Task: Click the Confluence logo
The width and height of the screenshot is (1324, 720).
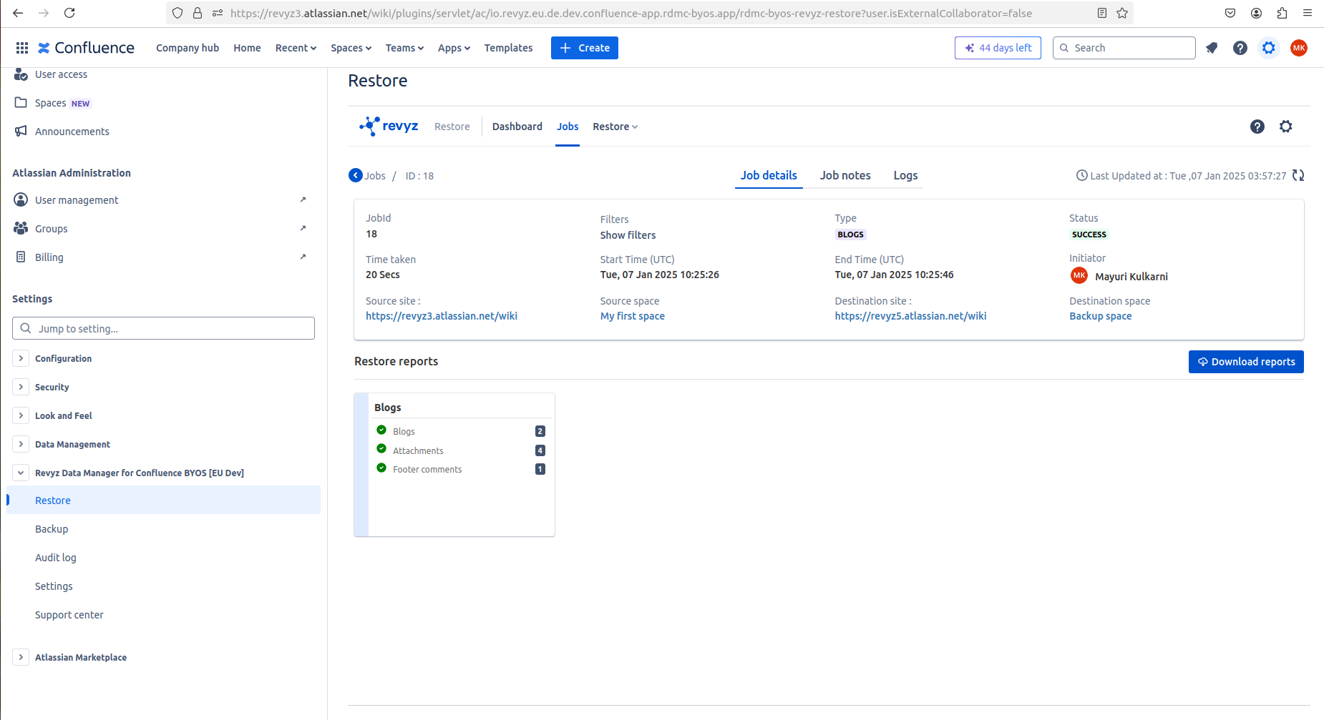Action: (x=86, y=48)
